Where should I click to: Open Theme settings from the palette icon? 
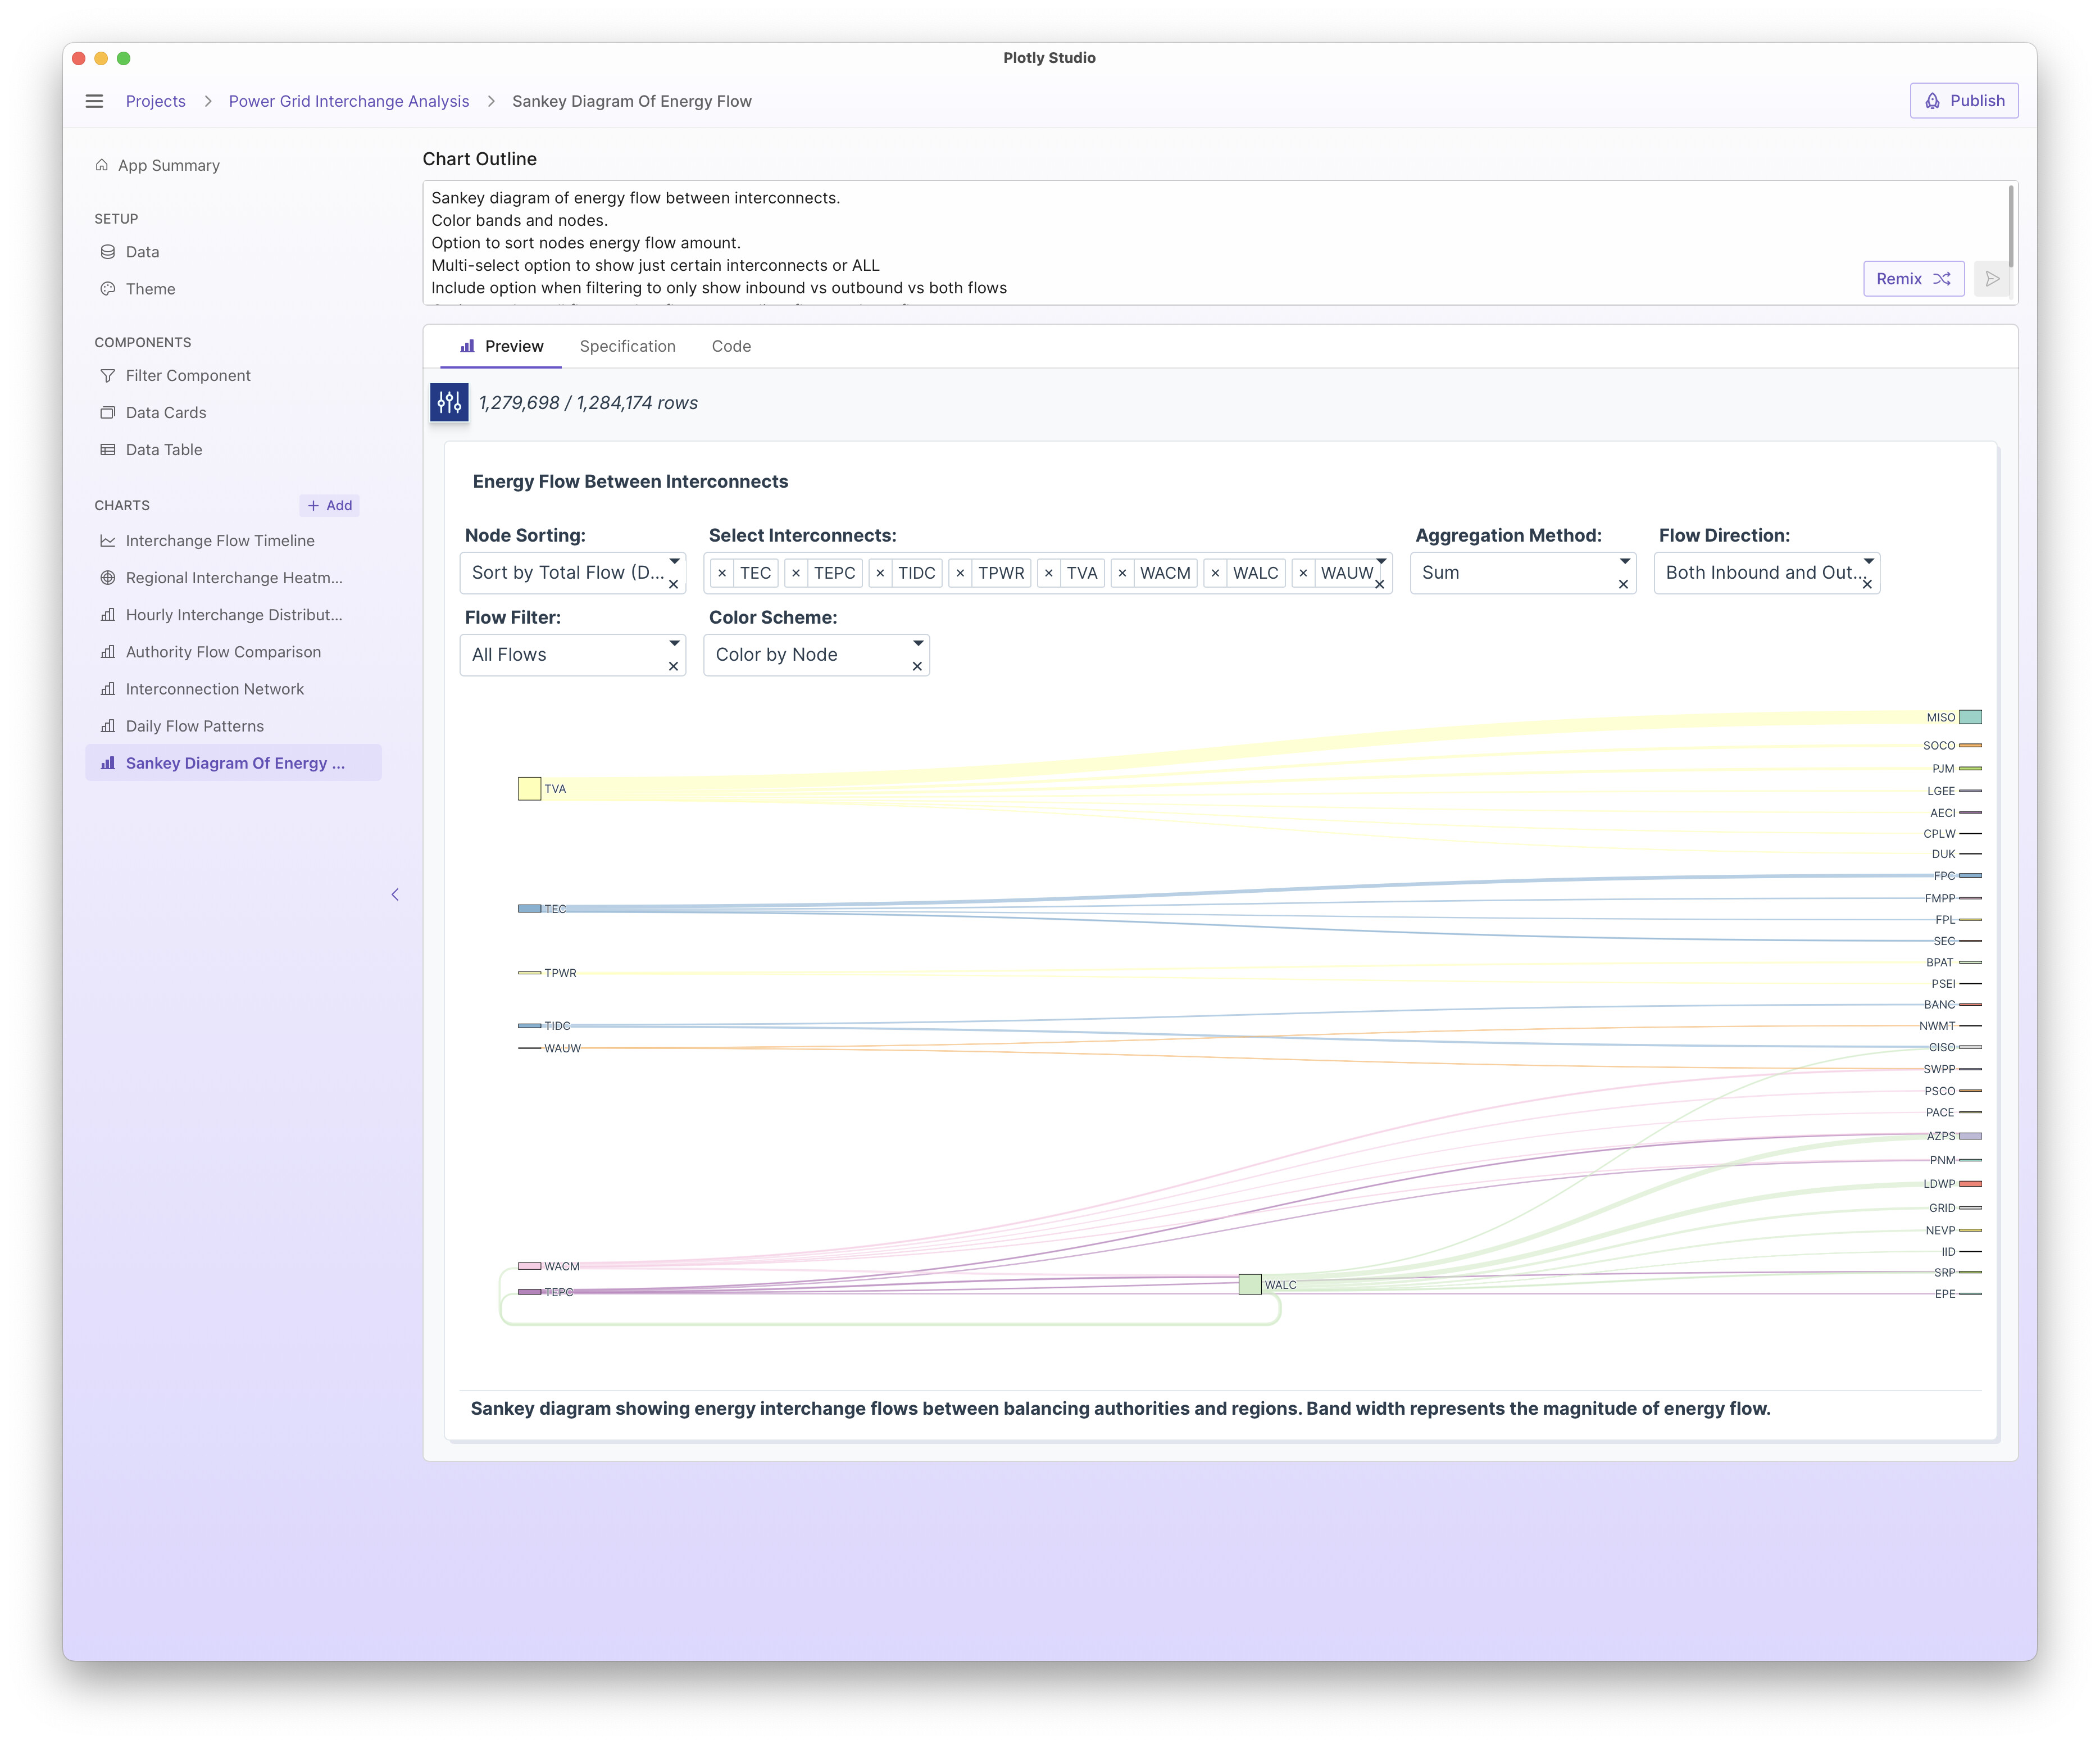[108, 289]
